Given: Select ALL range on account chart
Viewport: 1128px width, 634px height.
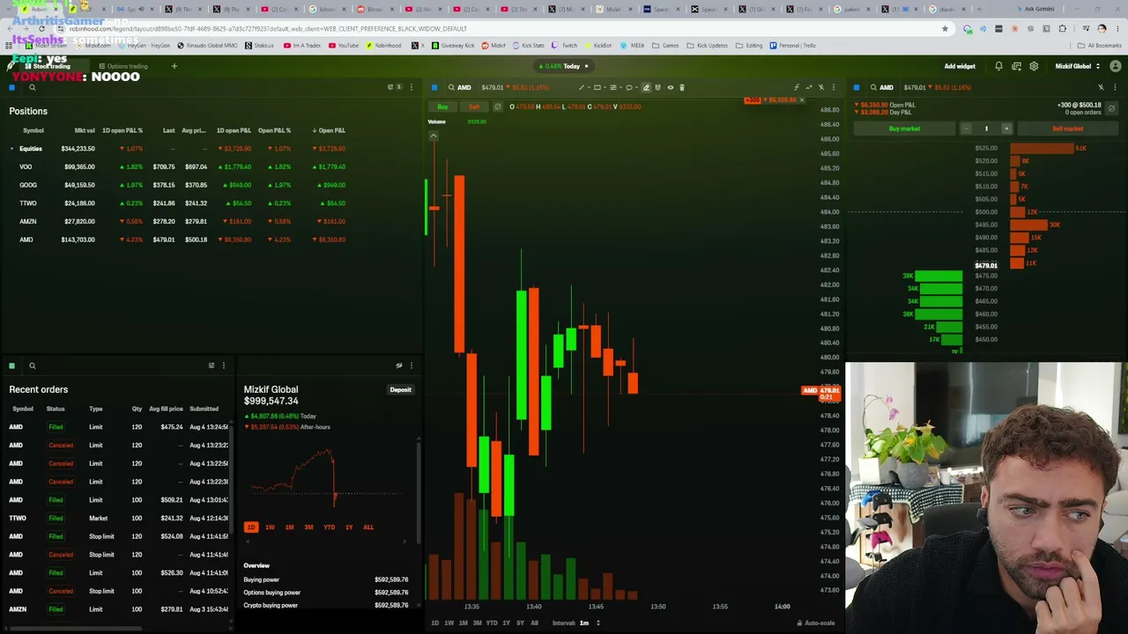Looking at the screenshot, I should (368, 527).
